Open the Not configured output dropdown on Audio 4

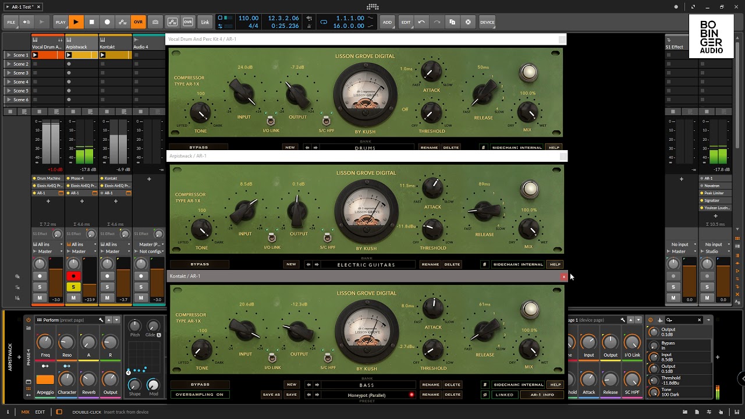pos(149,251)
